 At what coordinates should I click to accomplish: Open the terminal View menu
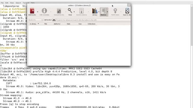12,3
